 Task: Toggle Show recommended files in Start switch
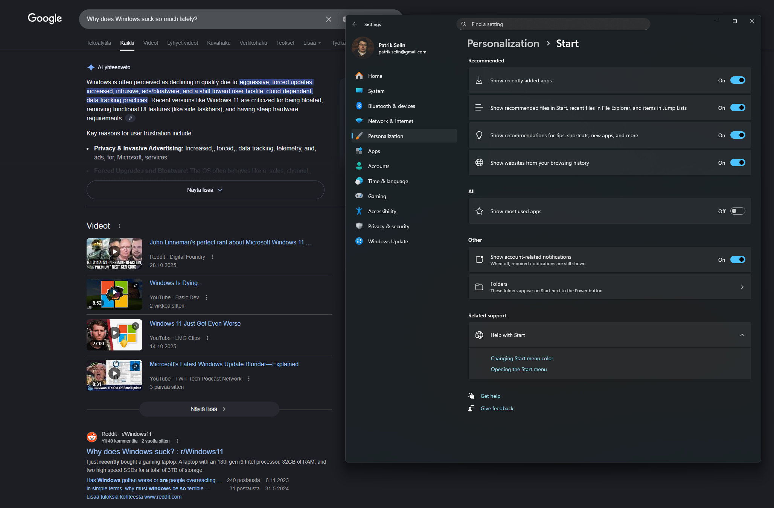(x=738, y=108)
